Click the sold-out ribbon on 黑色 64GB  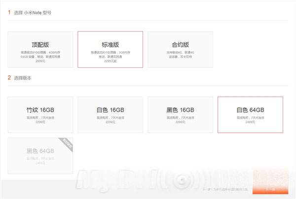click(67, 144)
